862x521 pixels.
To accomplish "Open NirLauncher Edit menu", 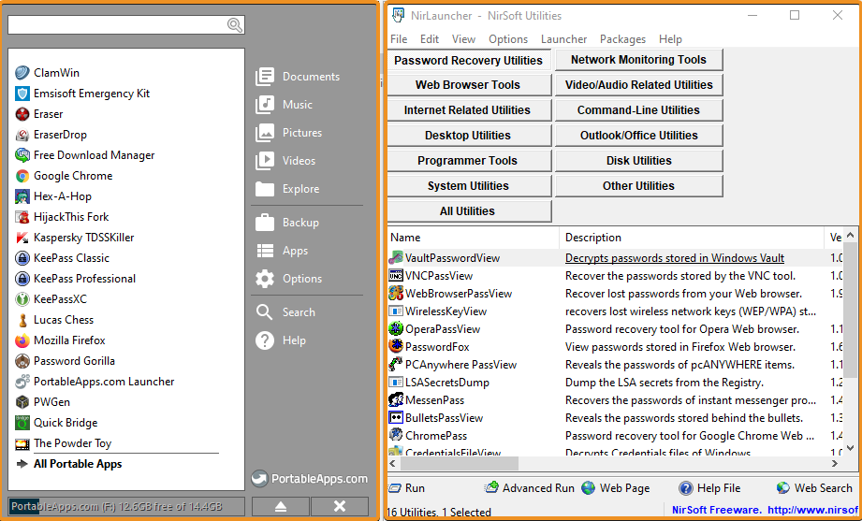I will 430,39.
